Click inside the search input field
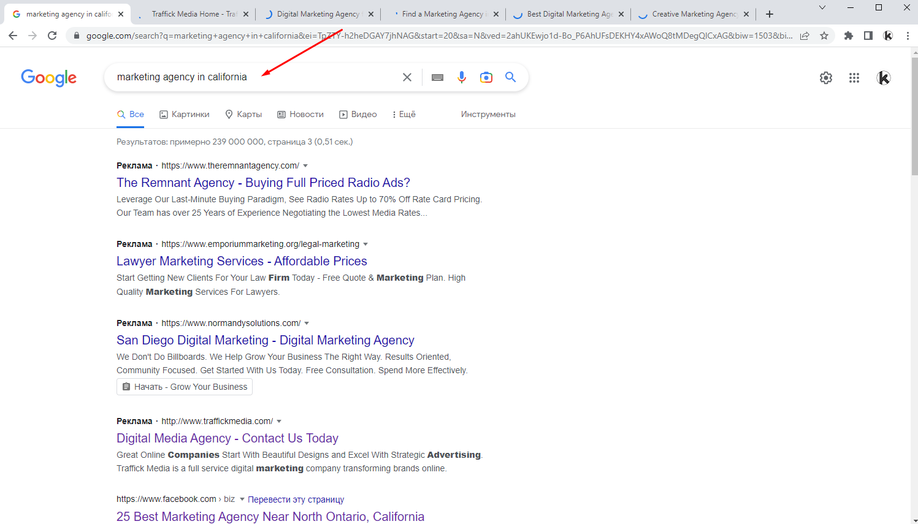The width and height of the screenshot is (918, 524). pos(245,77)
